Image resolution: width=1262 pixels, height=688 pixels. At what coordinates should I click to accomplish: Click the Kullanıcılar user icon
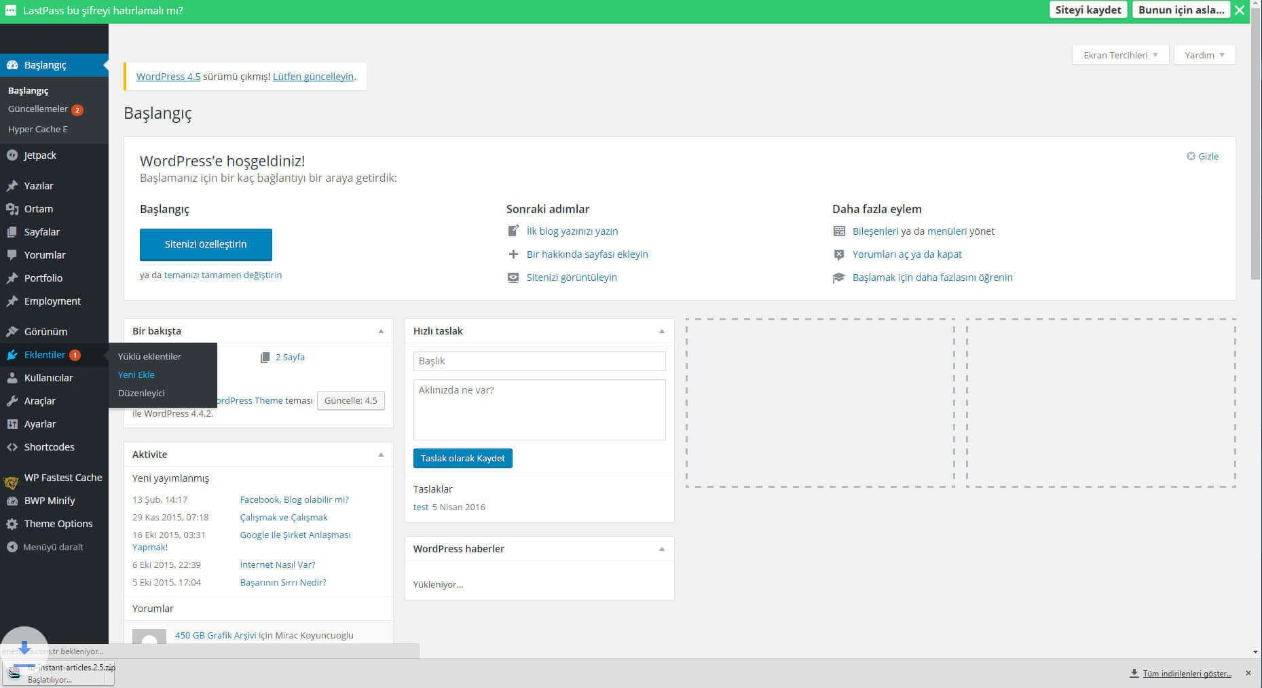(x=12, y=378)
